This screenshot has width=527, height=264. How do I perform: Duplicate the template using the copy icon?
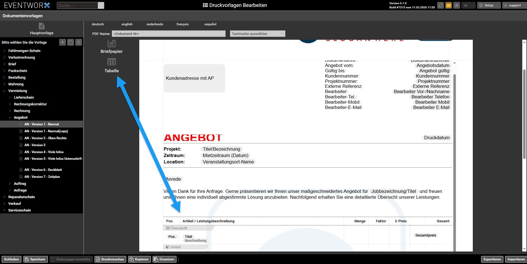click(71, 42)
